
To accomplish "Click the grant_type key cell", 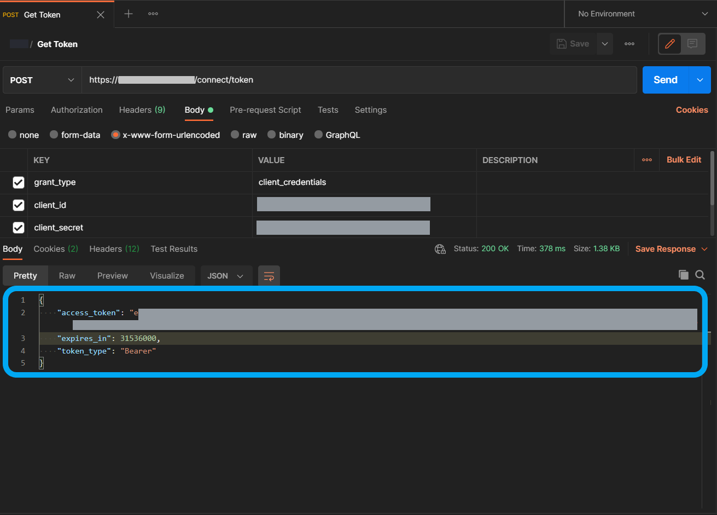I will click(139, 182).
